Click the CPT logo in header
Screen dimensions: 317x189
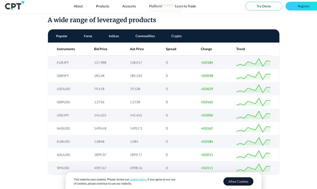[15, 6]
